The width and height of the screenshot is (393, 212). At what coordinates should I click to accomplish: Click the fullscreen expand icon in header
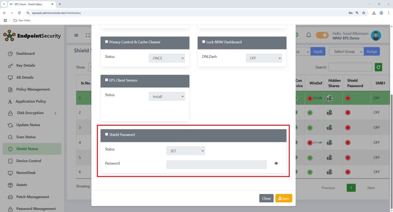click(88, 35)
